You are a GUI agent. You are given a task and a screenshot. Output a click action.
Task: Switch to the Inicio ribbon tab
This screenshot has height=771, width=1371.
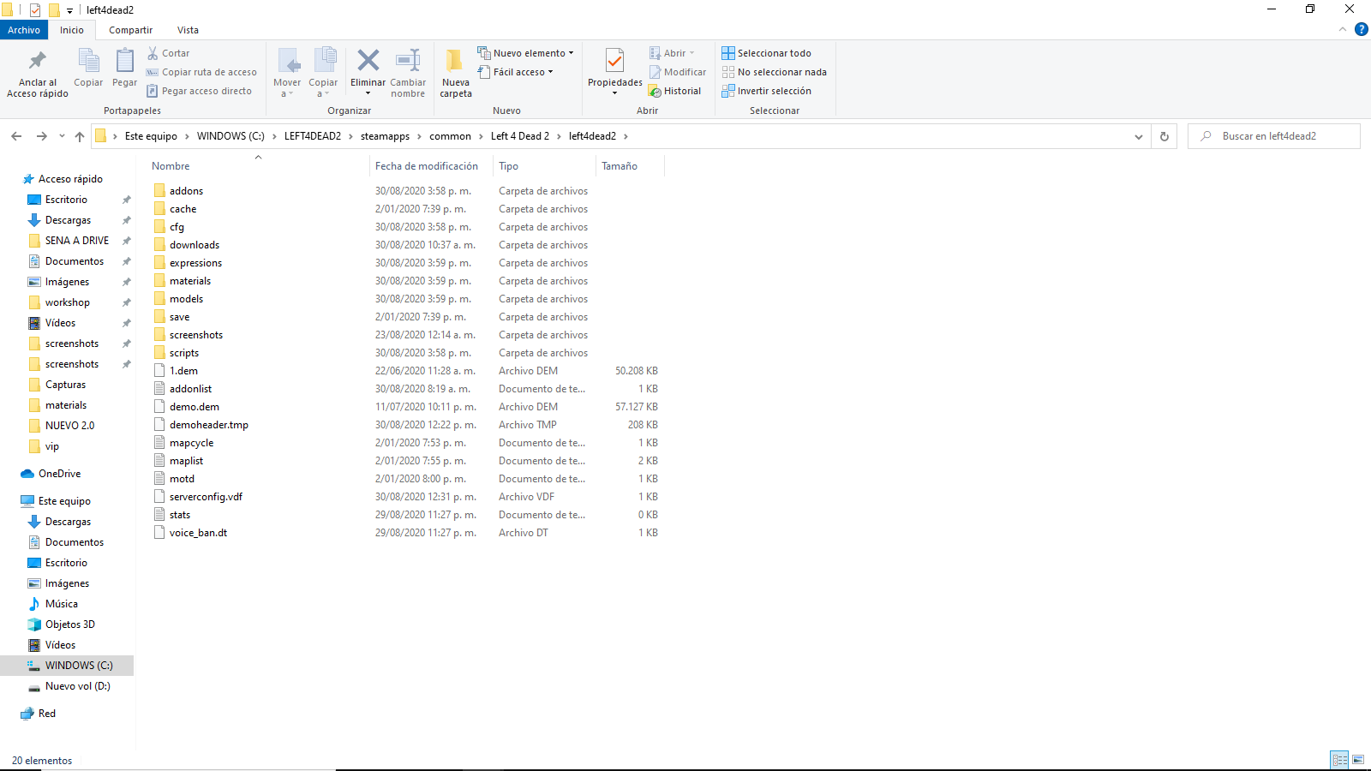[x=72, y=30]
